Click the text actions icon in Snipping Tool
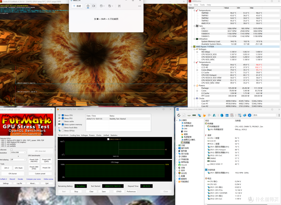 point(119,6)
